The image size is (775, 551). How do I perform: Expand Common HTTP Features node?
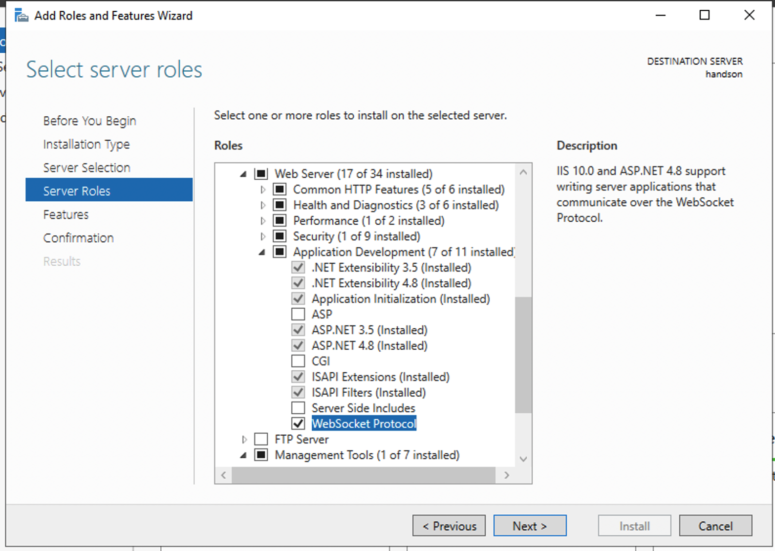click(262, 190)
